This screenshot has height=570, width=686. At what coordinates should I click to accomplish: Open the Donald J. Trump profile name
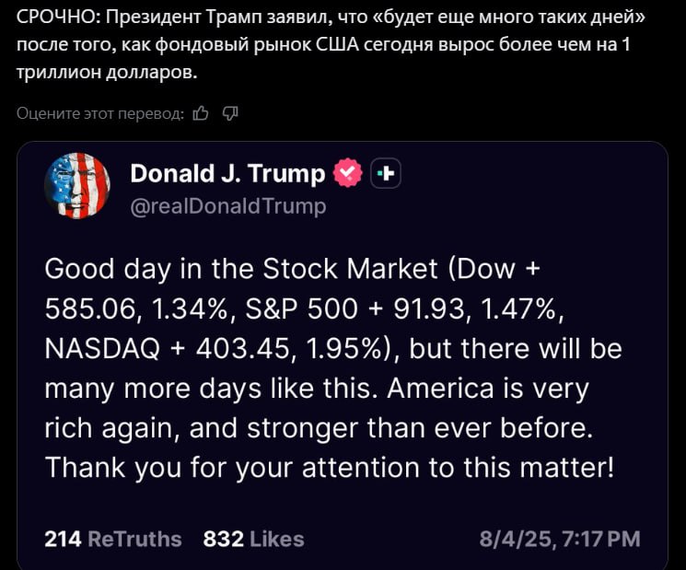click(x=227, y=173)
